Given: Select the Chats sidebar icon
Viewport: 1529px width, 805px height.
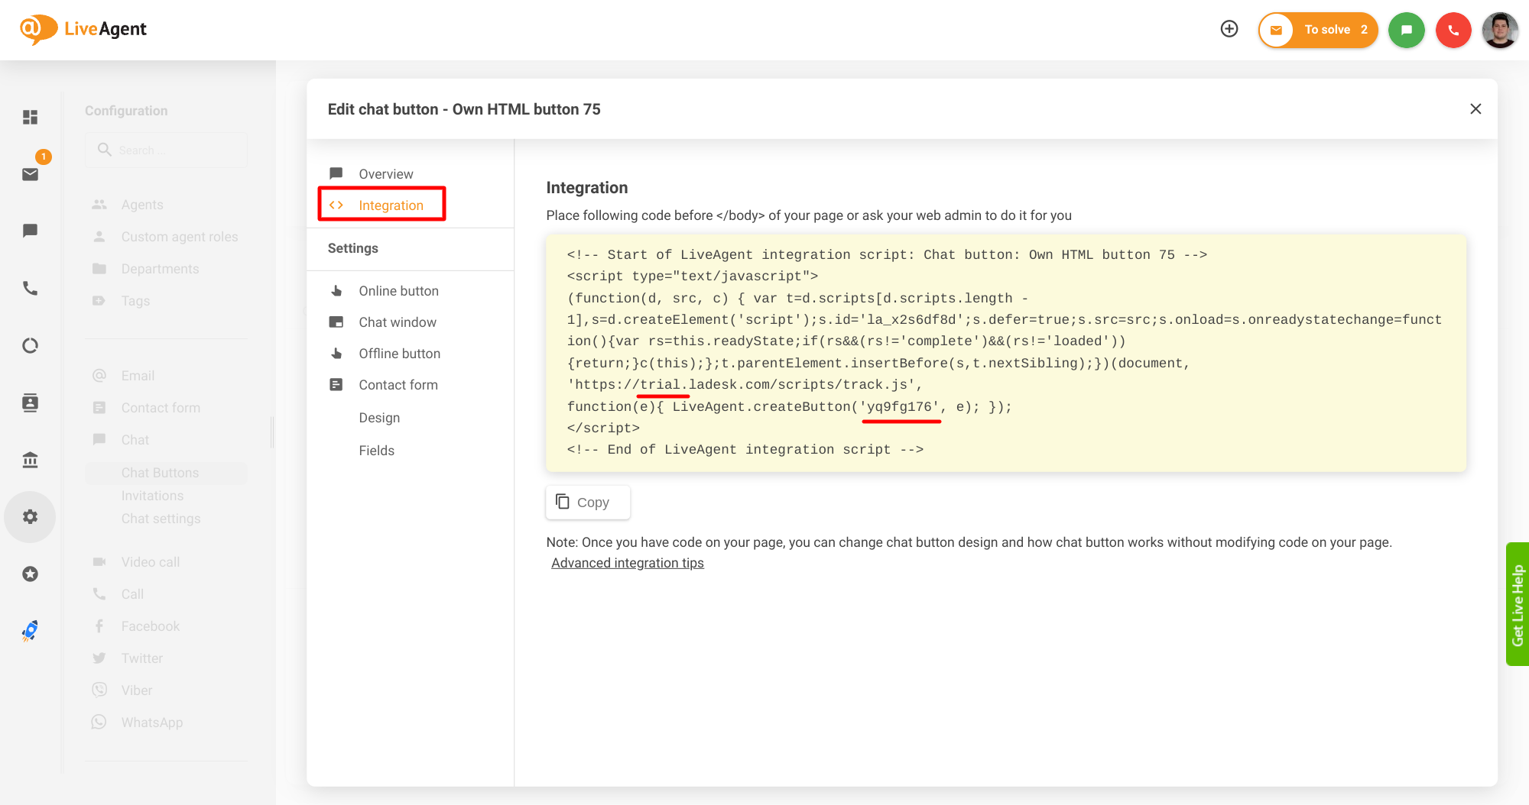Looking at the screenshot, I should 30,231.
